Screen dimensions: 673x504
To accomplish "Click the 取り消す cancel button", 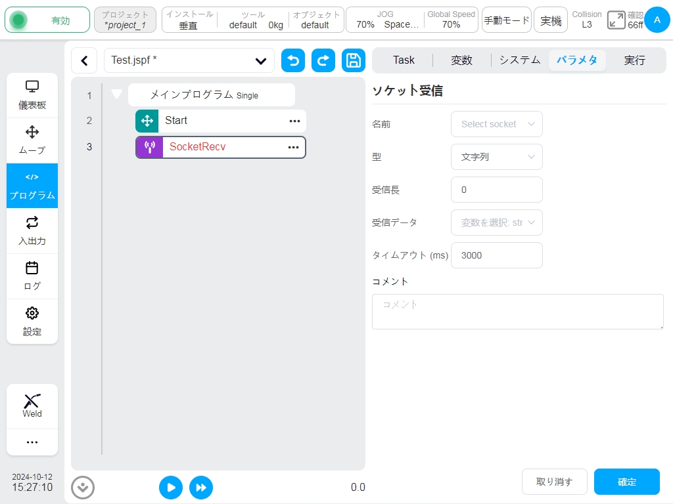I will (554, 482).
